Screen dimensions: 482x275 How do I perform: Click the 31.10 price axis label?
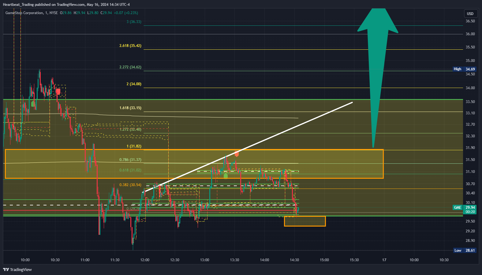coord(470,172)
